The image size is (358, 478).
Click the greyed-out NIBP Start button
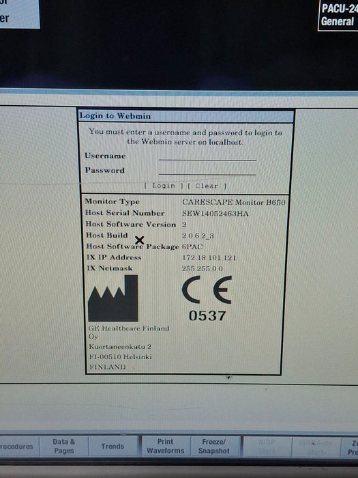coord(267,447)
